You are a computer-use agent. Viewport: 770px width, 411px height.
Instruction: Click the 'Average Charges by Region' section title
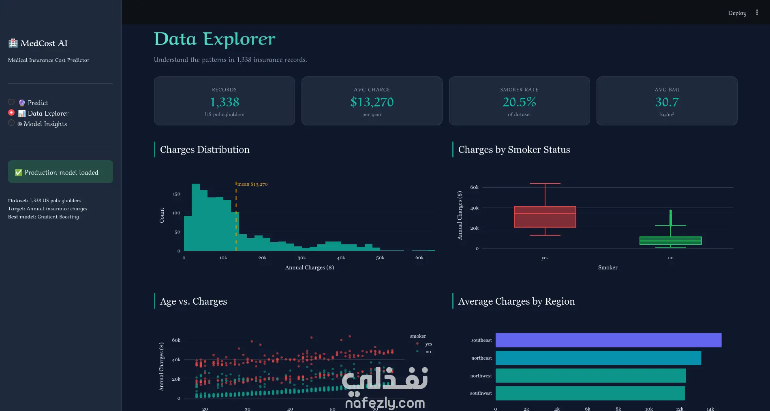coord(516,301)
